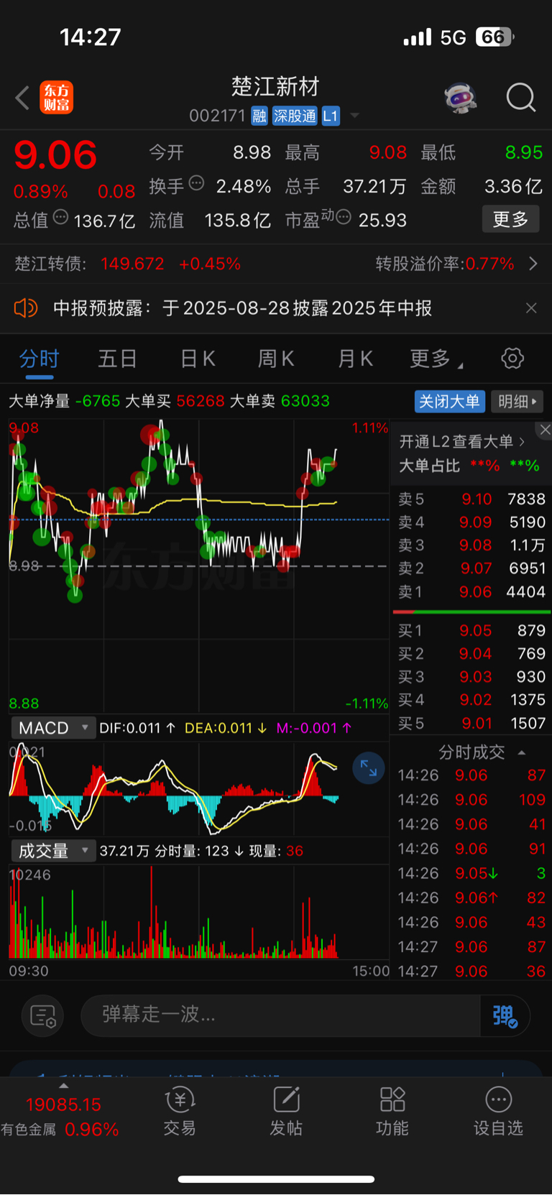The width and height of the screenshot is (552, 1195).
Task: Tap the buy-sell ratio bar
Action: click(x=471, y=612)
